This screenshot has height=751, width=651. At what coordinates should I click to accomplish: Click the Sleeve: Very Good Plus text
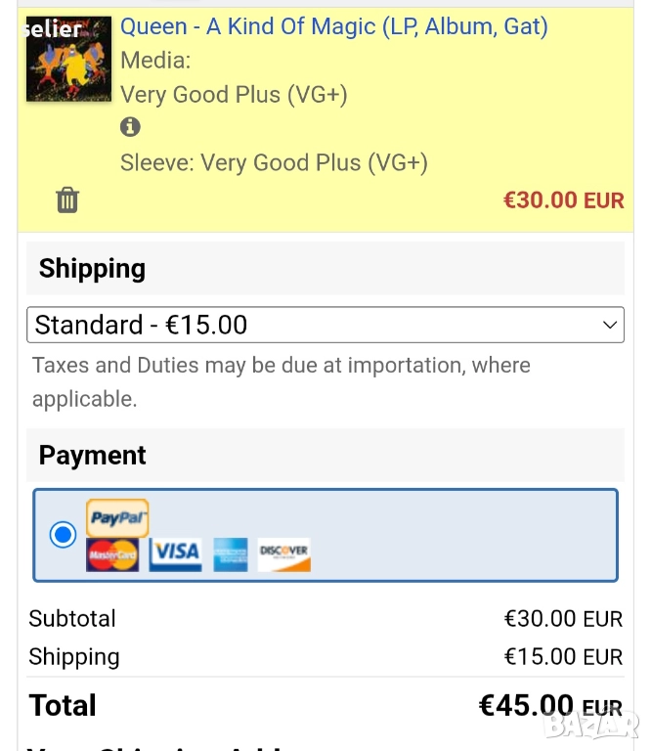click(x=274, y=162)
